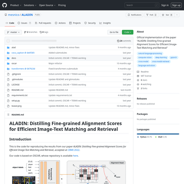Click file icon beside .gitignore

coord(8,74)
